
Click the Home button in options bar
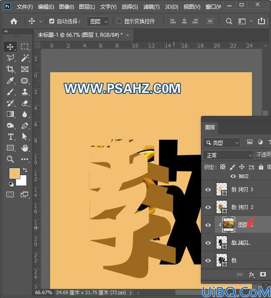click(14, 21)
